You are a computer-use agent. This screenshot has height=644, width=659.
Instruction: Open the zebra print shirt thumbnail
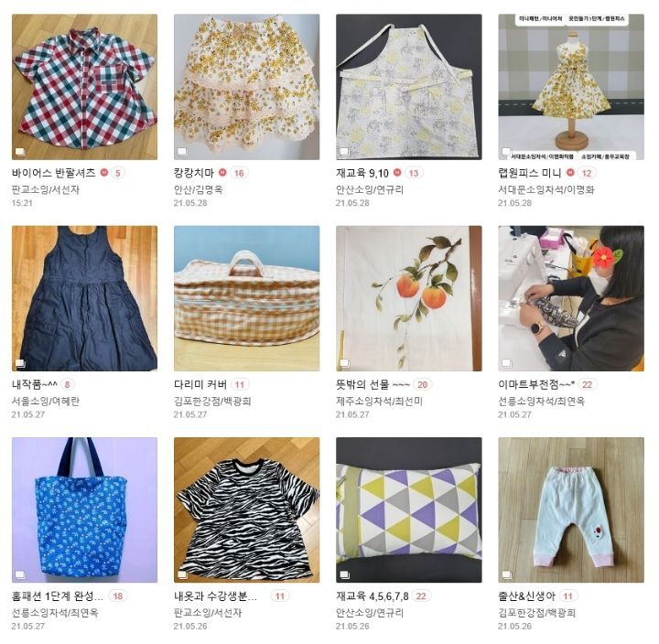[247, 510]
